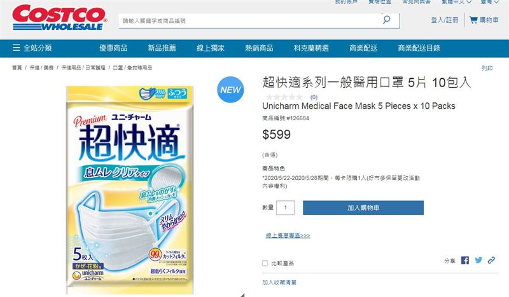509x297 pixels.
Task: Click the 加入購物車 button
Action: coord(363,208)
